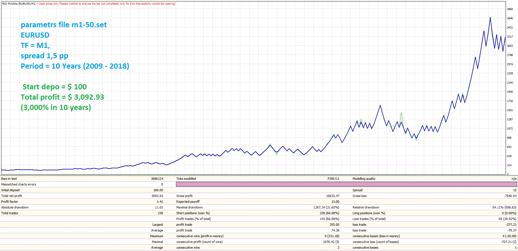The height and width of the screenshot is (251, 518).
Task: Click the 'Relative drawdown' label
Action: click(366, 207)
